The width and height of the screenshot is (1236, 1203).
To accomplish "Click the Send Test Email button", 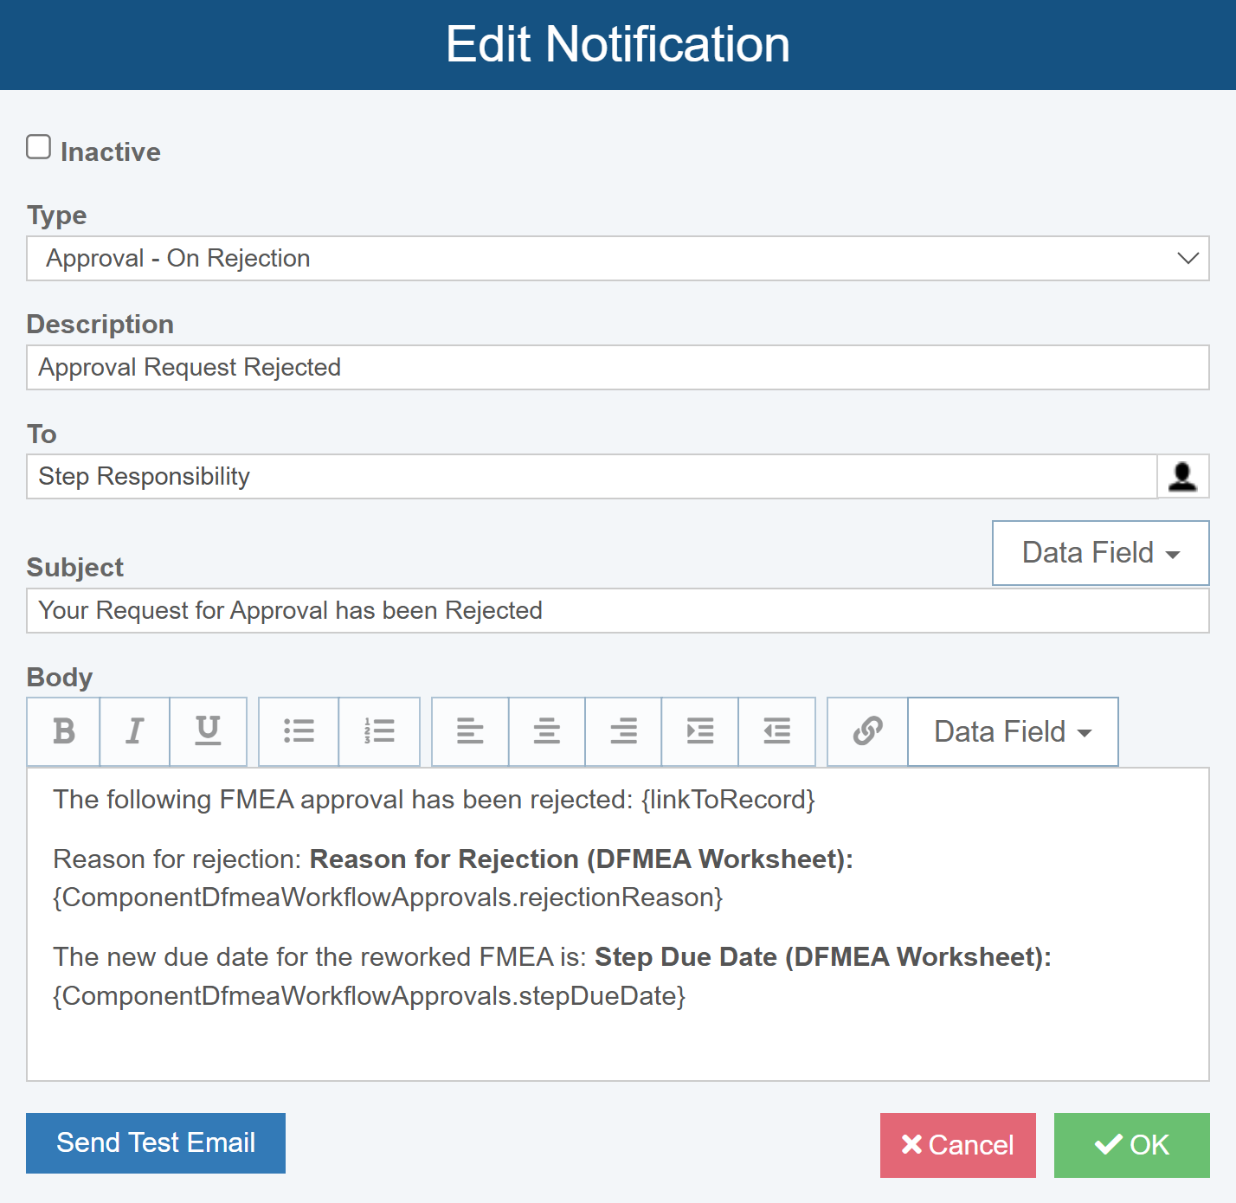I will tap(156, 1143).
